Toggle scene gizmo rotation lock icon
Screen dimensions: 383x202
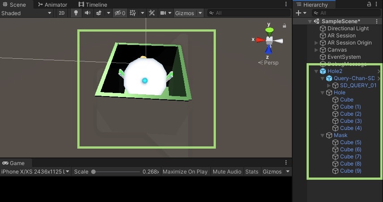point(284,25)
